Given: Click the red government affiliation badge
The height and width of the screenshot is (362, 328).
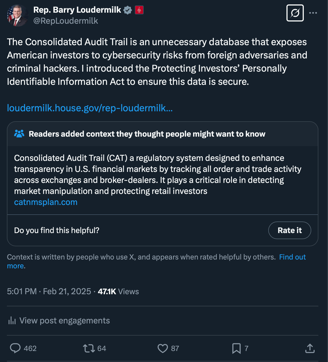Looking at the screenshot, I should click(139, 10).
